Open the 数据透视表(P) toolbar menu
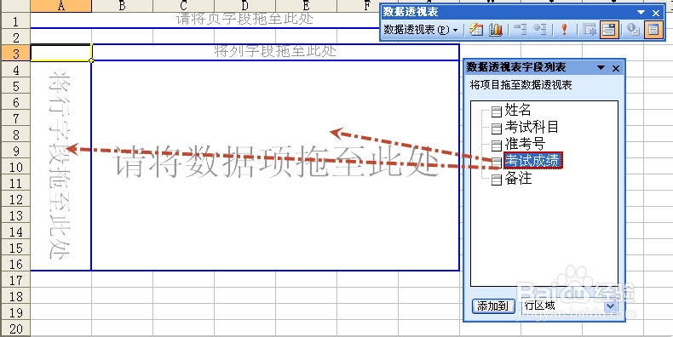The height and width of the screenshot is (337, 673). click(x=421, y=30)
